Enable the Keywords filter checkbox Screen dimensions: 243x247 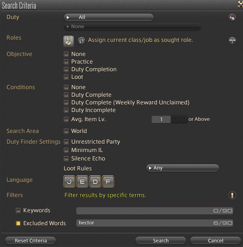18,210
